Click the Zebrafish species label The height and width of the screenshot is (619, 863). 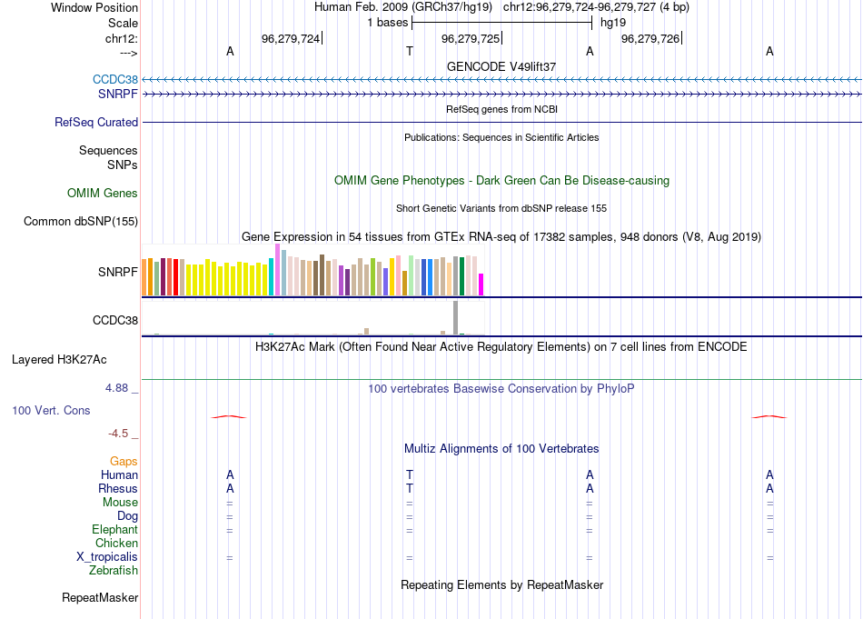(114, 571)
